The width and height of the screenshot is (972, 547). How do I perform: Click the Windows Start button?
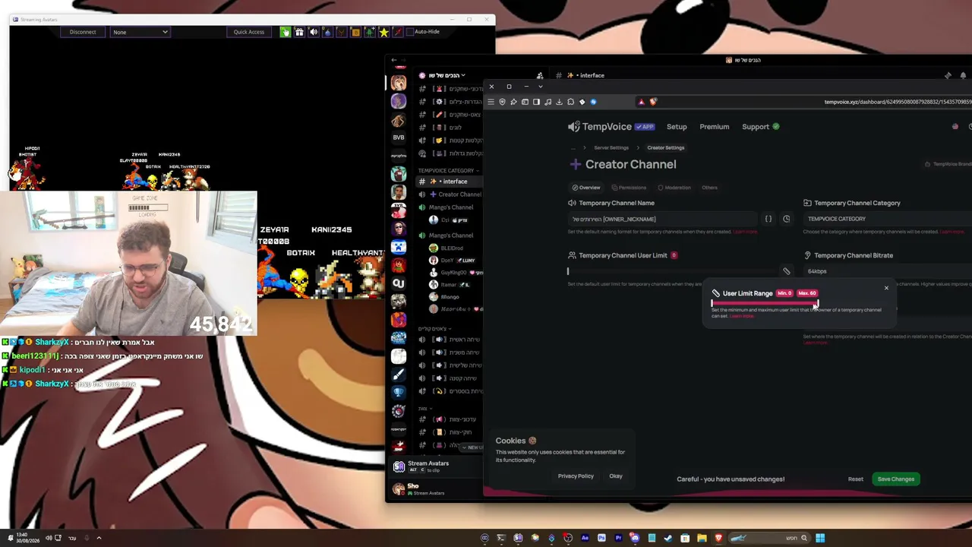(x=820, y=539)
